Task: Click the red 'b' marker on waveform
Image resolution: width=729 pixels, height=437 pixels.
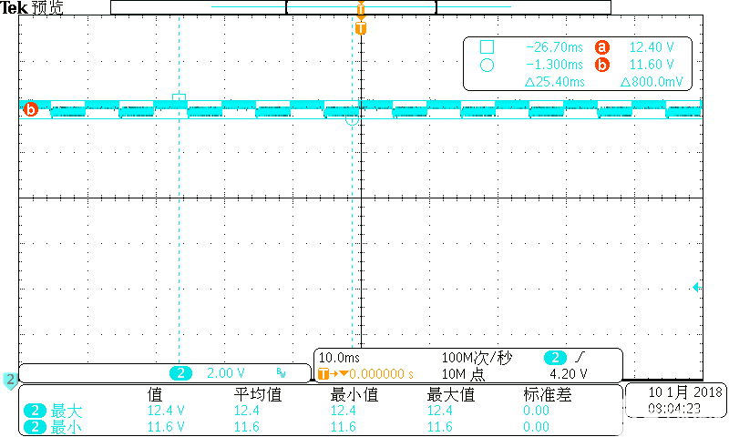Action: click(x=31, y=109)
